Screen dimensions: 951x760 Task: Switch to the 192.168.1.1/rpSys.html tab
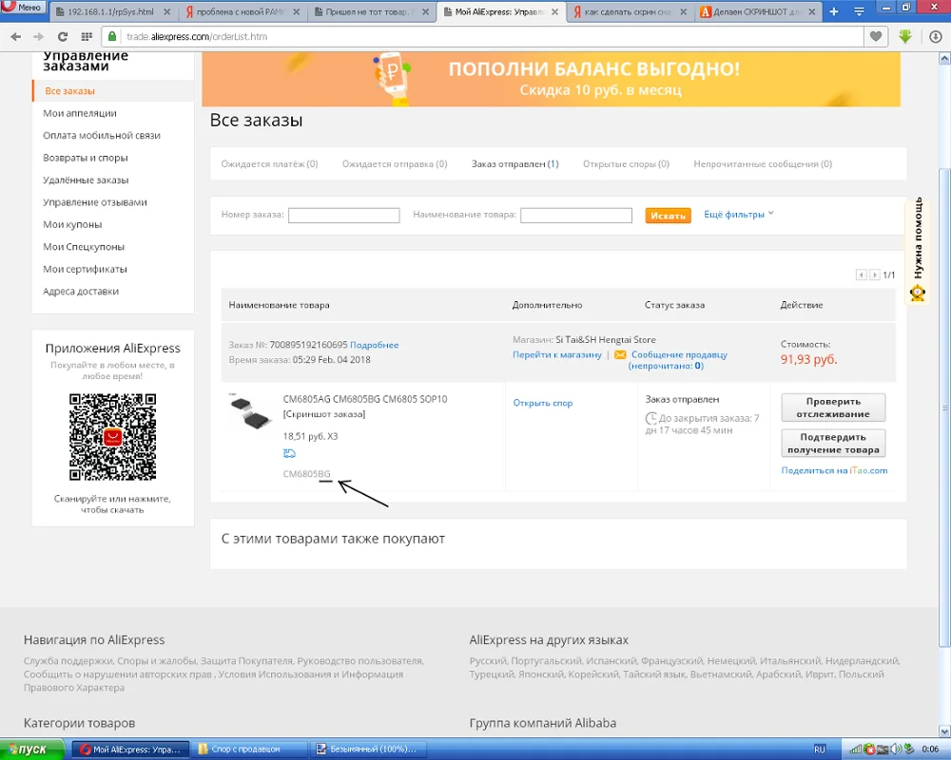coord(112,11)
